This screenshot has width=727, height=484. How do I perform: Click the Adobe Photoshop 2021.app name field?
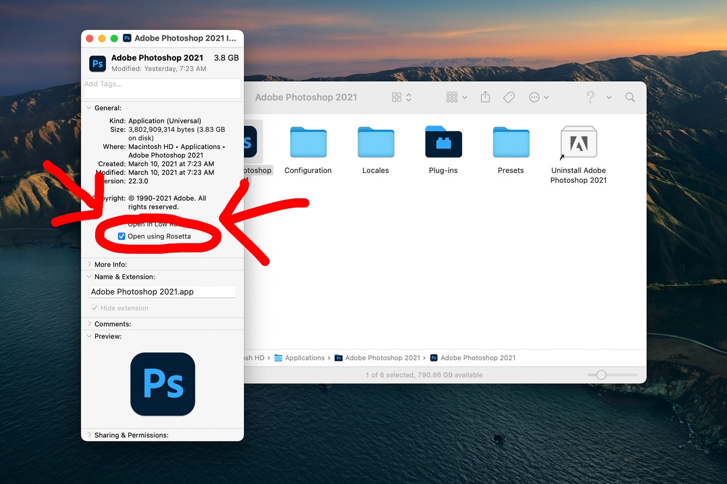pyautogui.click(x=163, y=292)
